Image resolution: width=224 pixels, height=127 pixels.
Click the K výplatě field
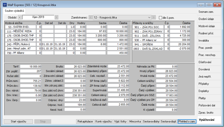[167, 110]
